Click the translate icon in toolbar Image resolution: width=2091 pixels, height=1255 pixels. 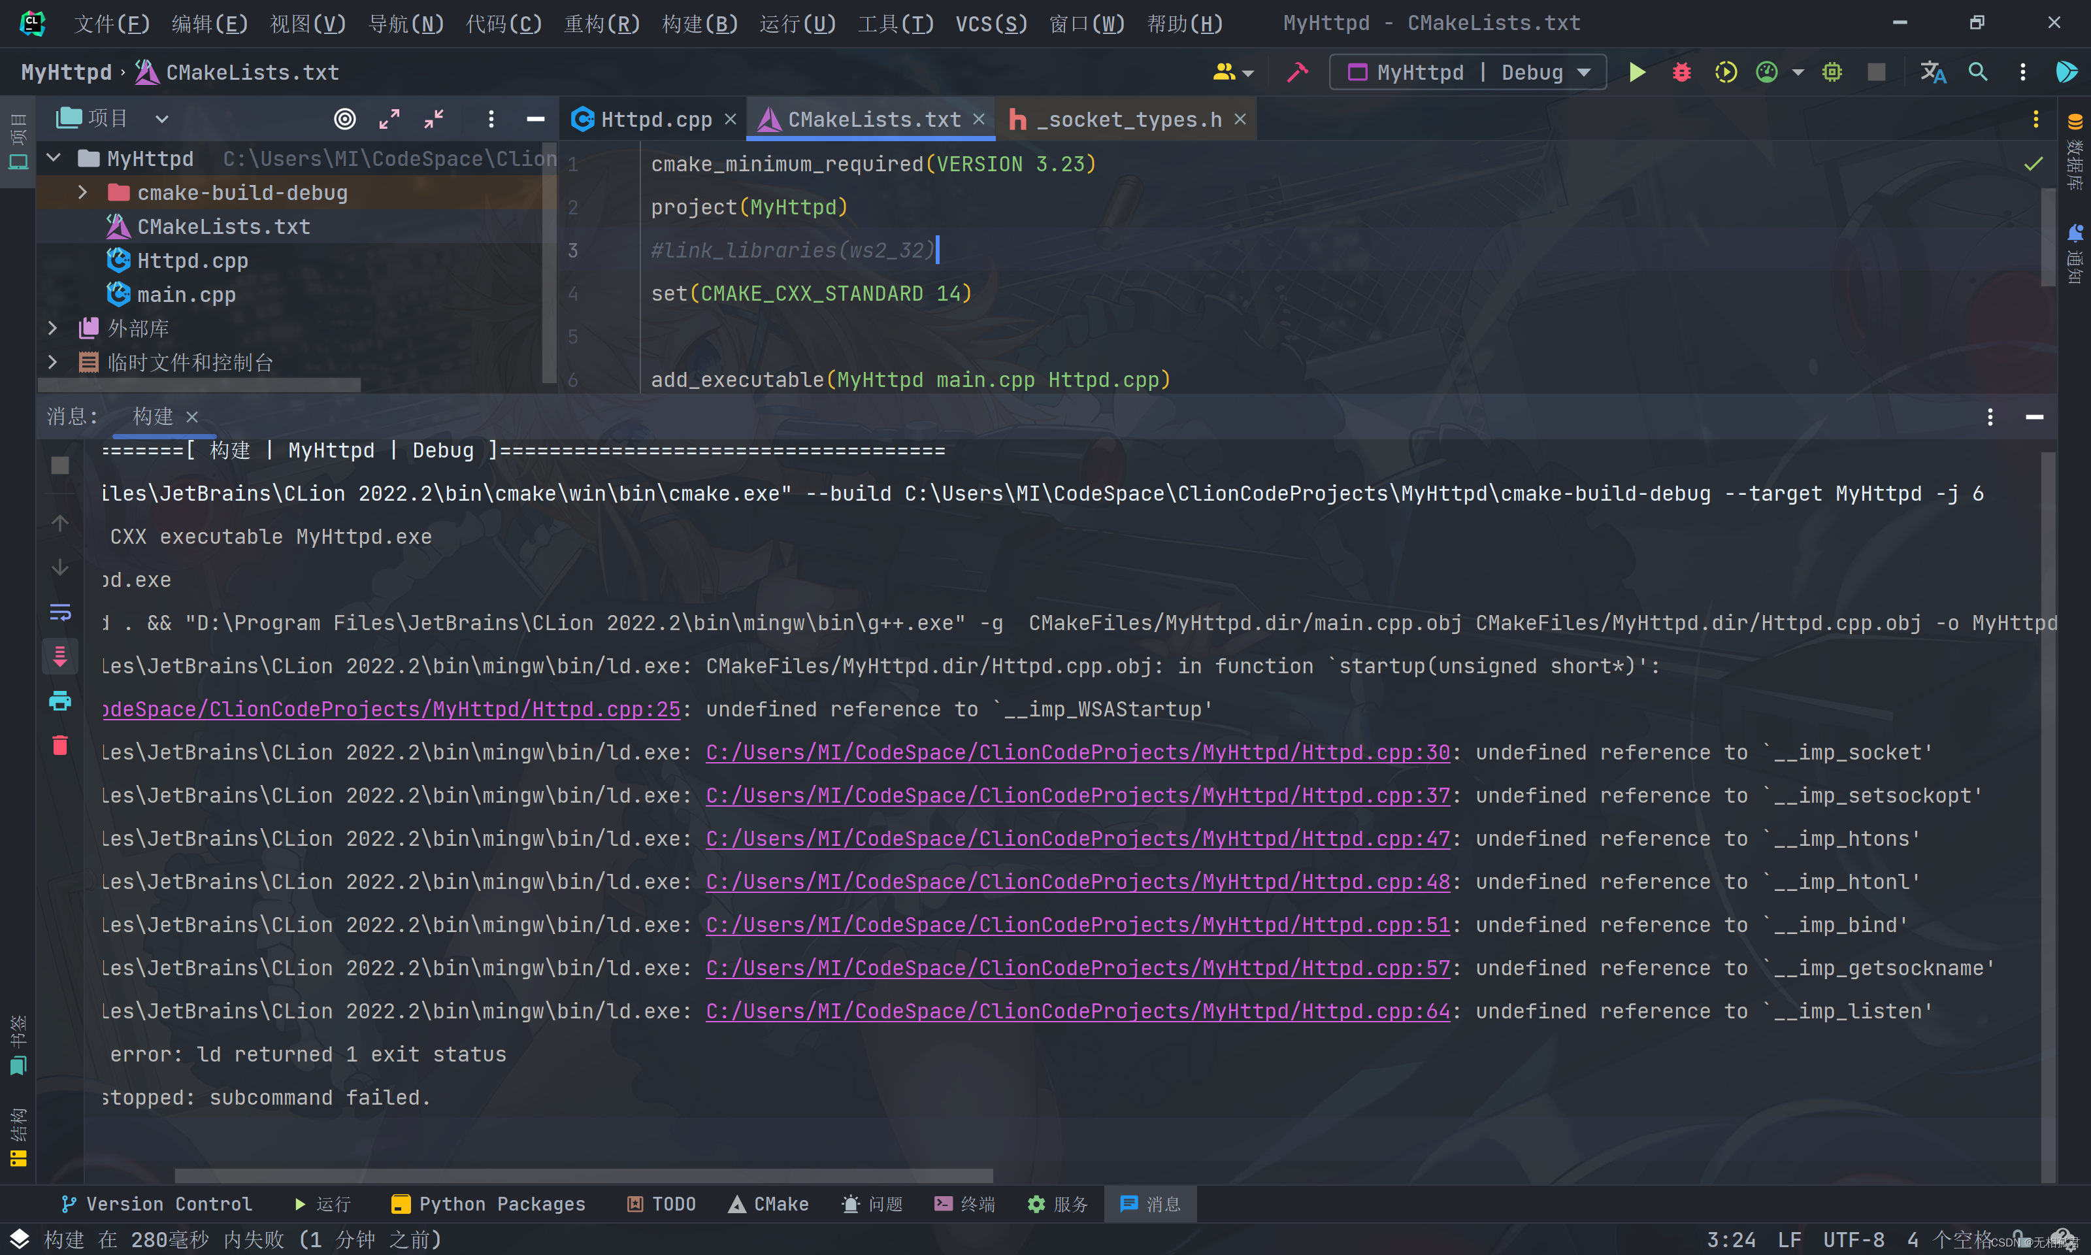pyautogui.click(x=1932, y=73)
